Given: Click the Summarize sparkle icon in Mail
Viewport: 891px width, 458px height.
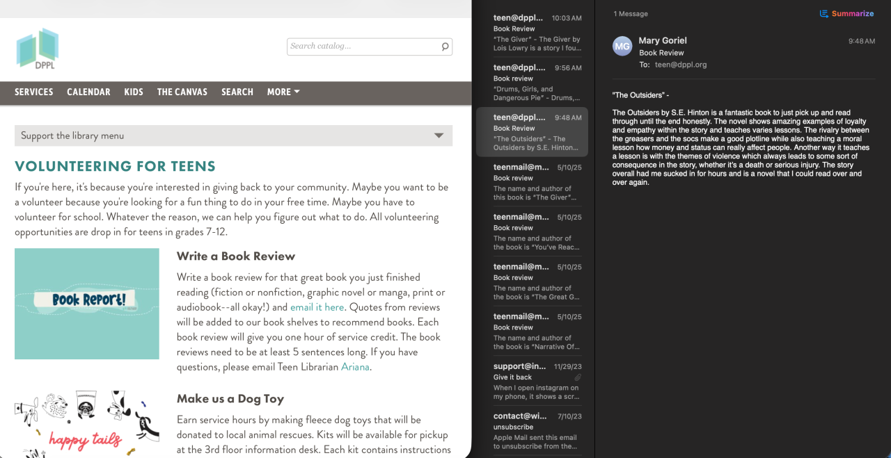Looking at the screenshot, I should tap(823, 13).
